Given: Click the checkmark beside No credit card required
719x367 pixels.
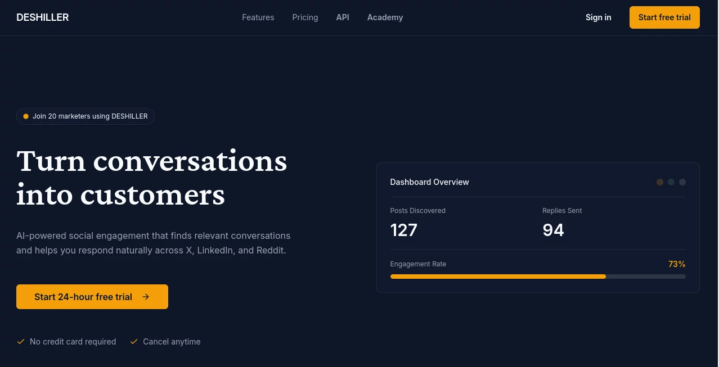Looking at the screenshot, I should point(21,342).
